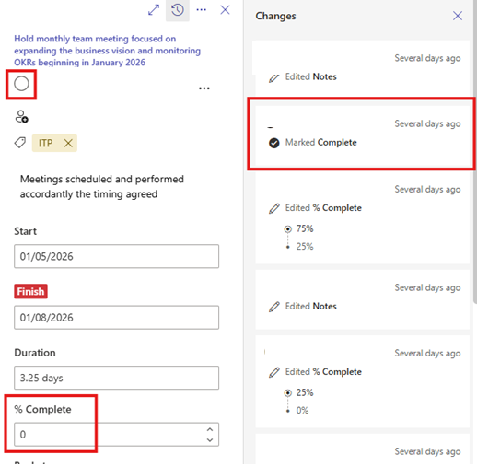The height and width of the screenshot is (467, 477).
Task: Click pencil icon beside 75% change entry
Action: pos(274,208)
